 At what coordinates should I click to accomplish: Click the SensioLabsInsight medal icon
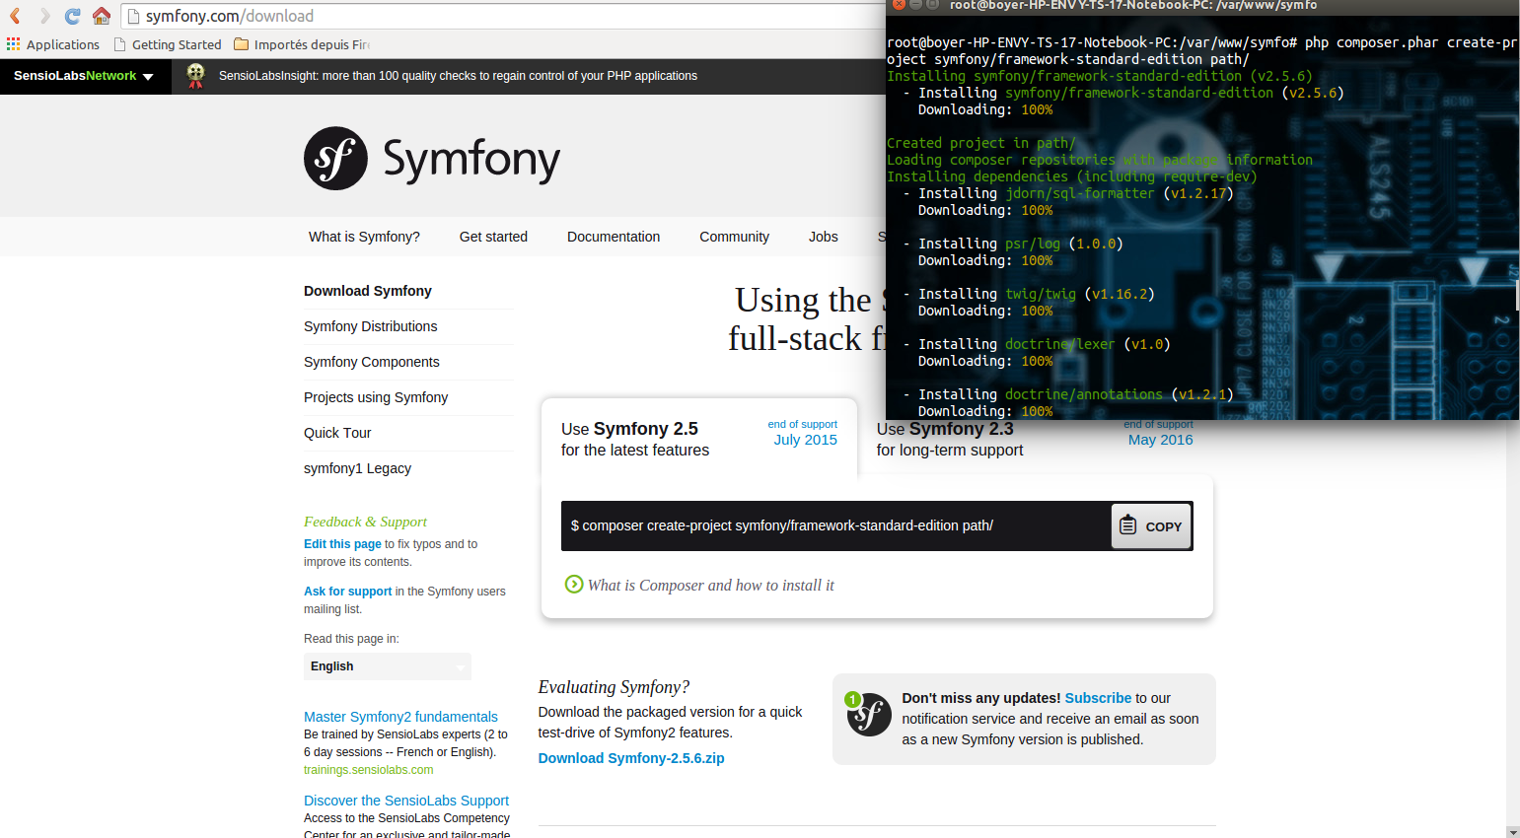click(x=195, y=76)
